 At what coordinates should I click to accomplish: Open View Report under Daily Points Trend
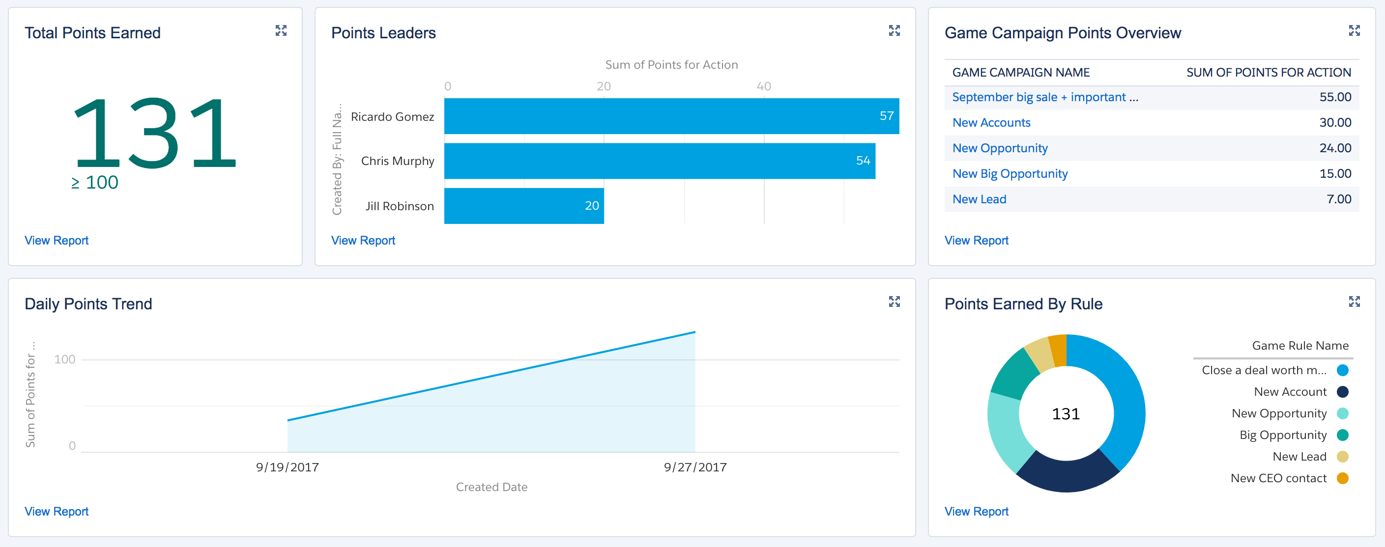pyautogui.click(x=56, y=511)
